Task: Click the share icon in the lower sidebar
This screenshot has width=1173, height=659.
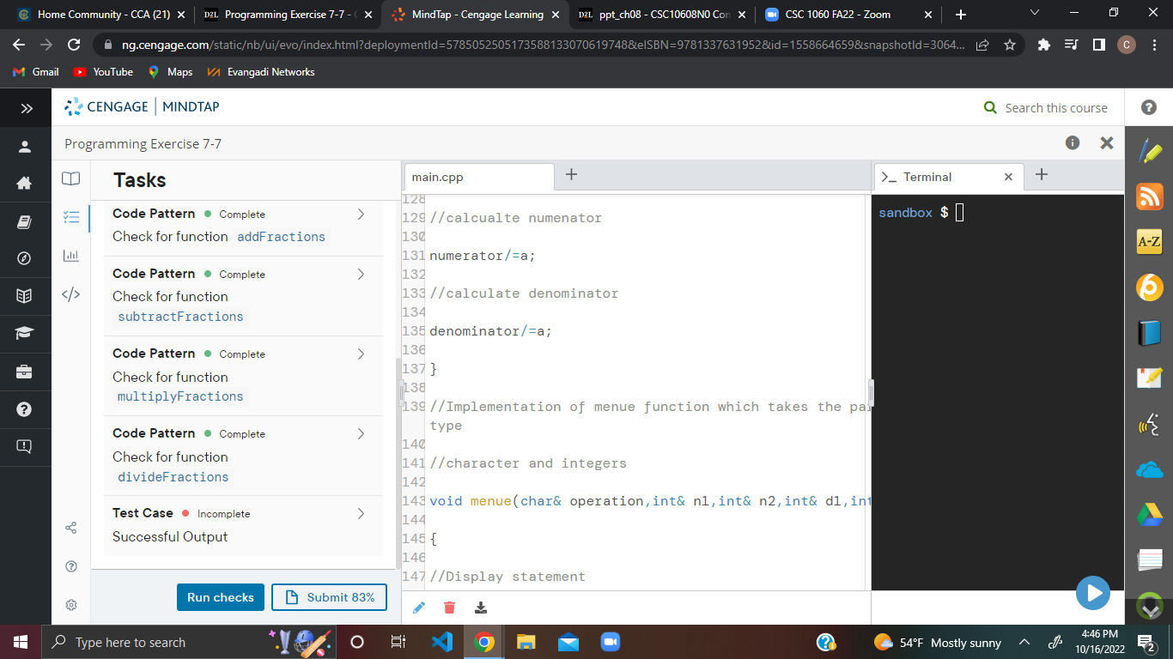Action: [x=71, y=528]
